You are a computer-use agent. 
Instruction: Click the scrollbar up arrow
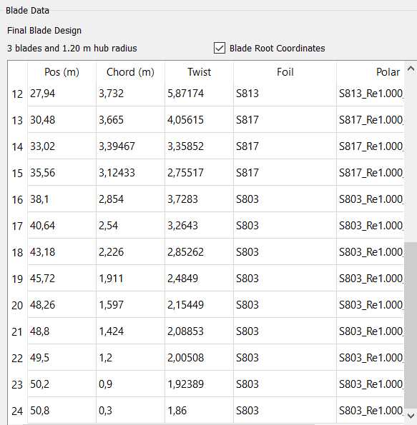tap(411, 69)
